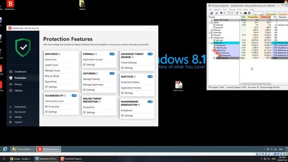The width and height of the screenshot is (288, 162).
Task: Open sidebar Settings below My Account
Action: (18, 117)
